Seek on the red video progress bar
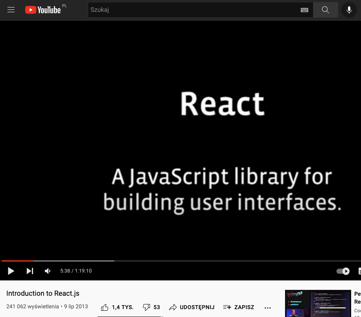Screen dimensions: 361x317 pyautogui.click(x=17, y=261)
